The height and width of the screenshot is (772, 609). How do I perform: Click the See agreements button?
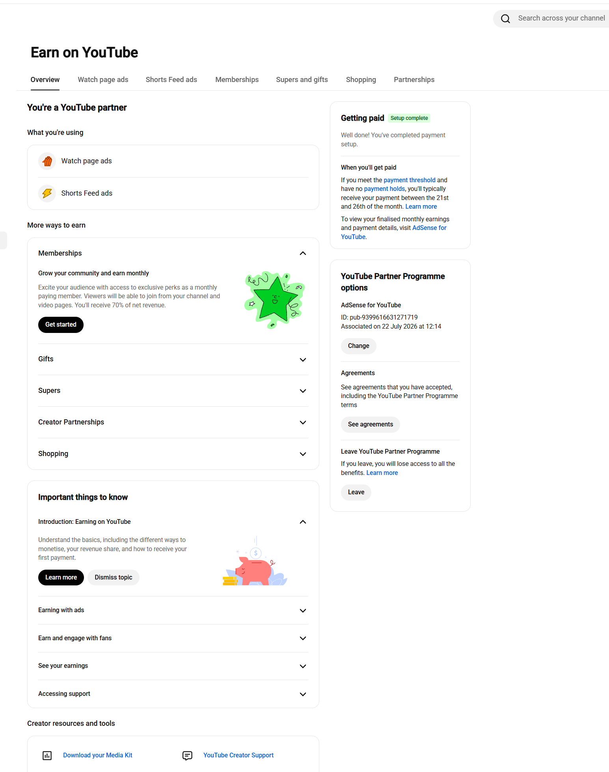tap(371, 424)
